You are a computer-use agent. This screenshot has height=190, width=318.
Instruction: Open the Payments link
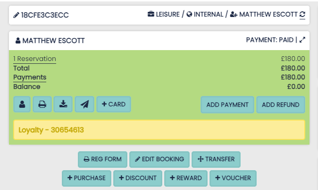pos(30,77)
